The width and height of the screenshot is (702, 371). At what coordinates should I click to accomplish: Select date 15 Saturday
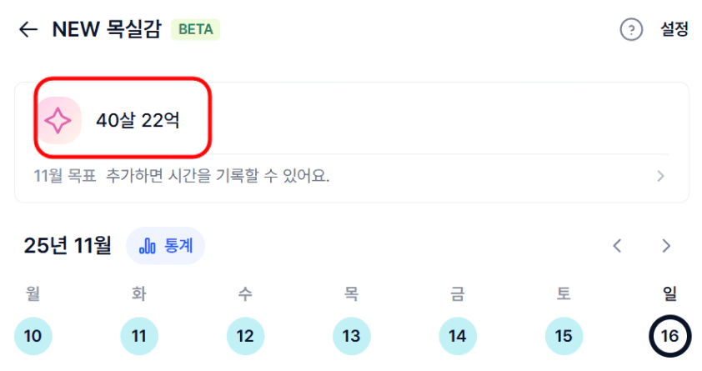[x=564, y=336]
